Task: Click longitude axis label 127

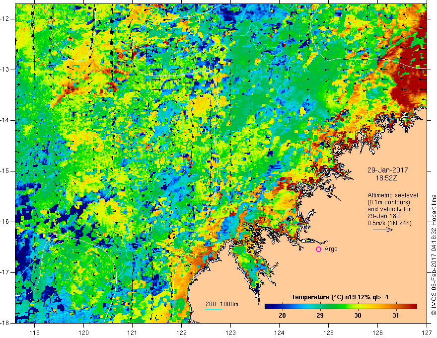Action: pos(427,333)
